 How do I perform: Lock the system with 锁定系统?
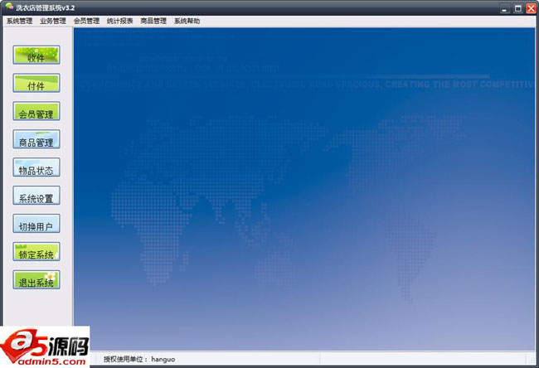click(36, 252)
